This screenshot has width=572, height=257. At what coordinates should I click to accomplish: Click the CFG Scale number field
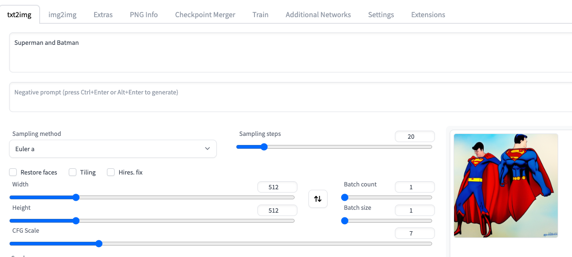(x=415, y=233)
